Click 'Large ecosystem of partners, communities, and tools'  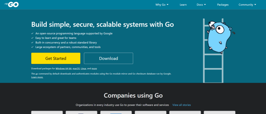[x=68, y=47]
